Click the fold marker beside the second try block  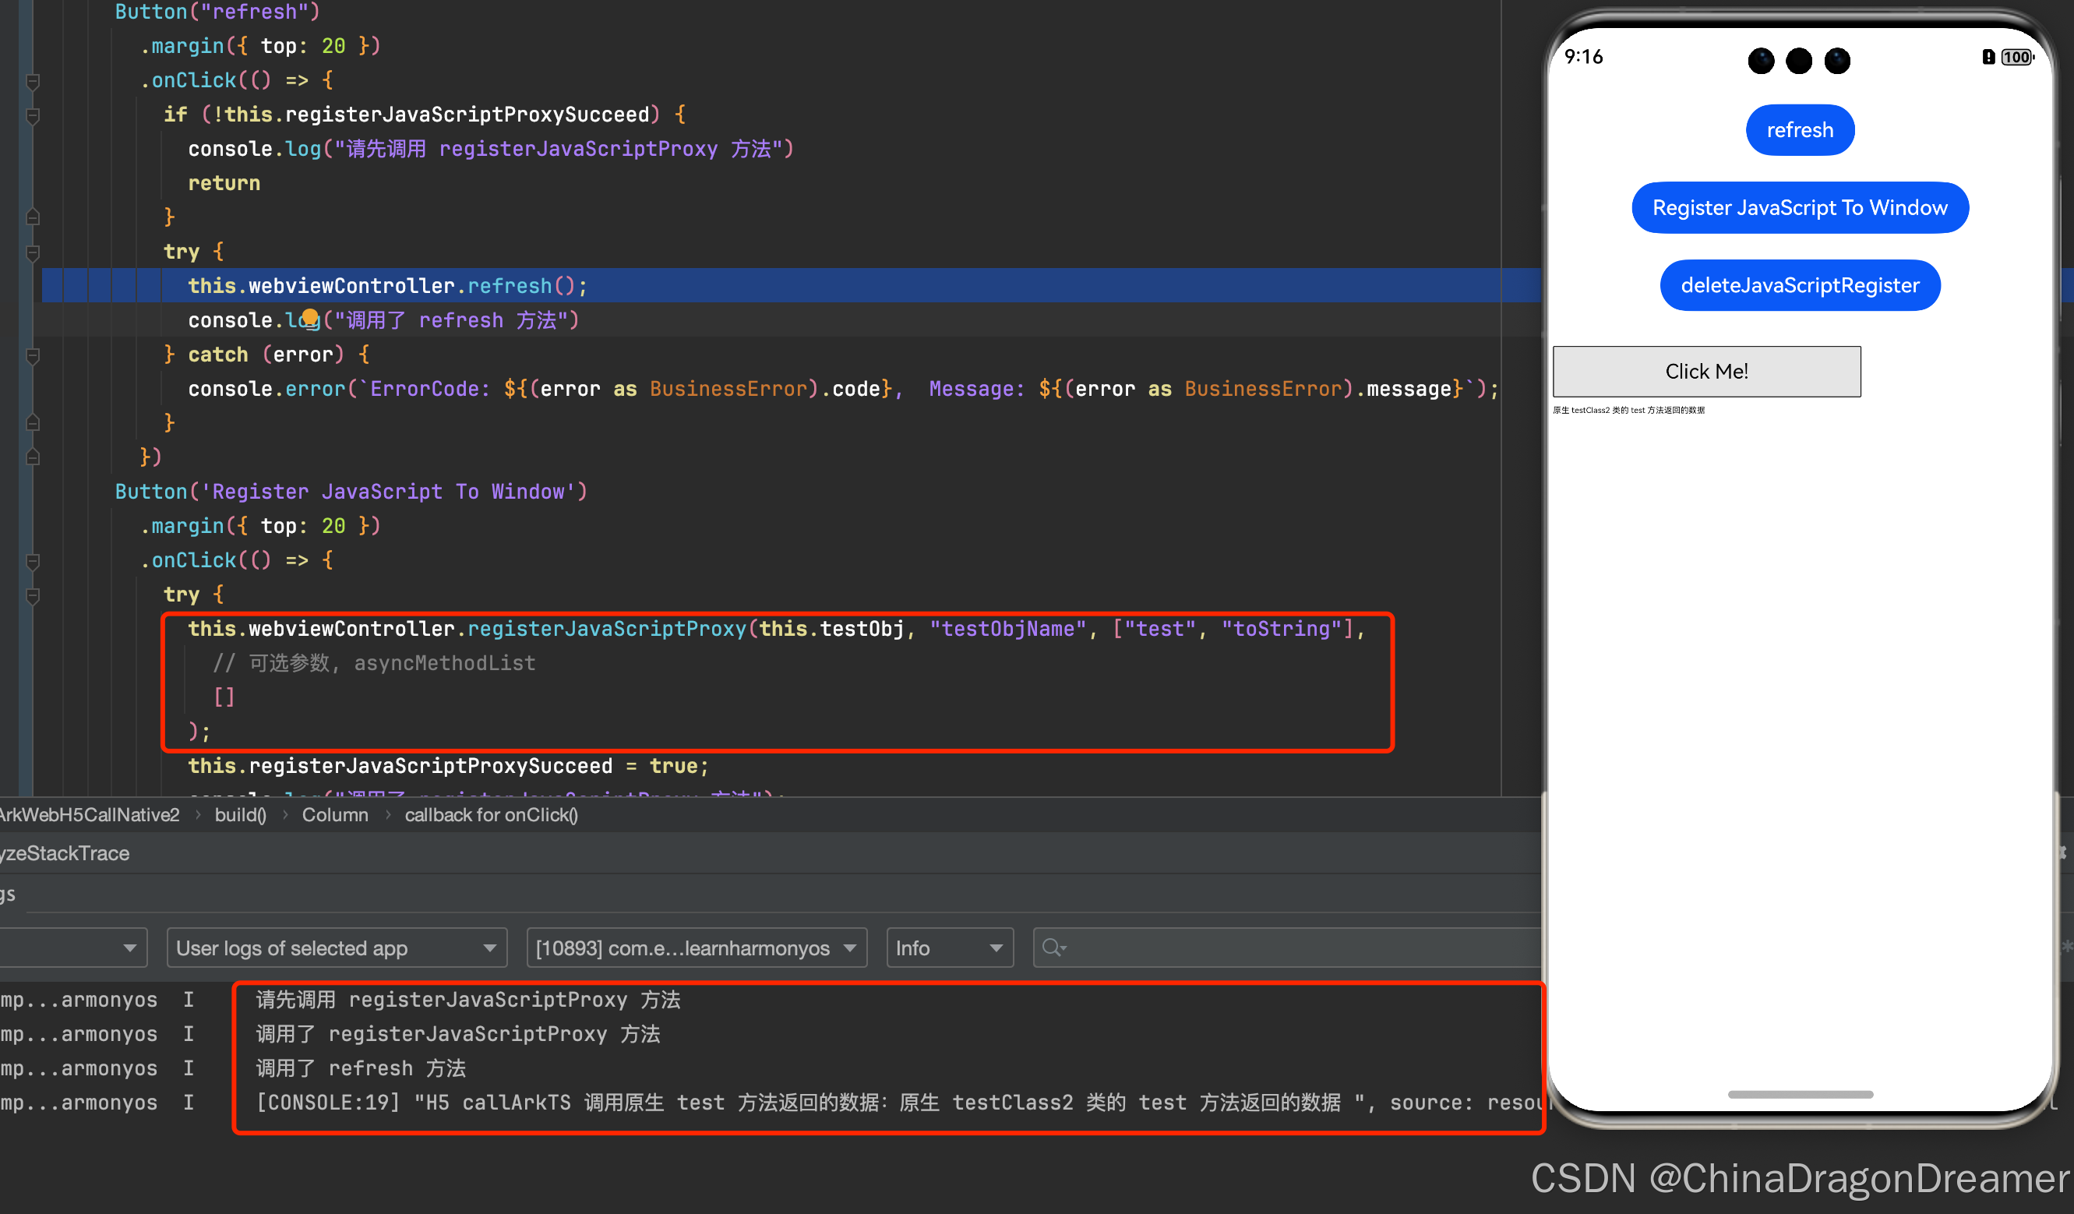pos(33,595)
